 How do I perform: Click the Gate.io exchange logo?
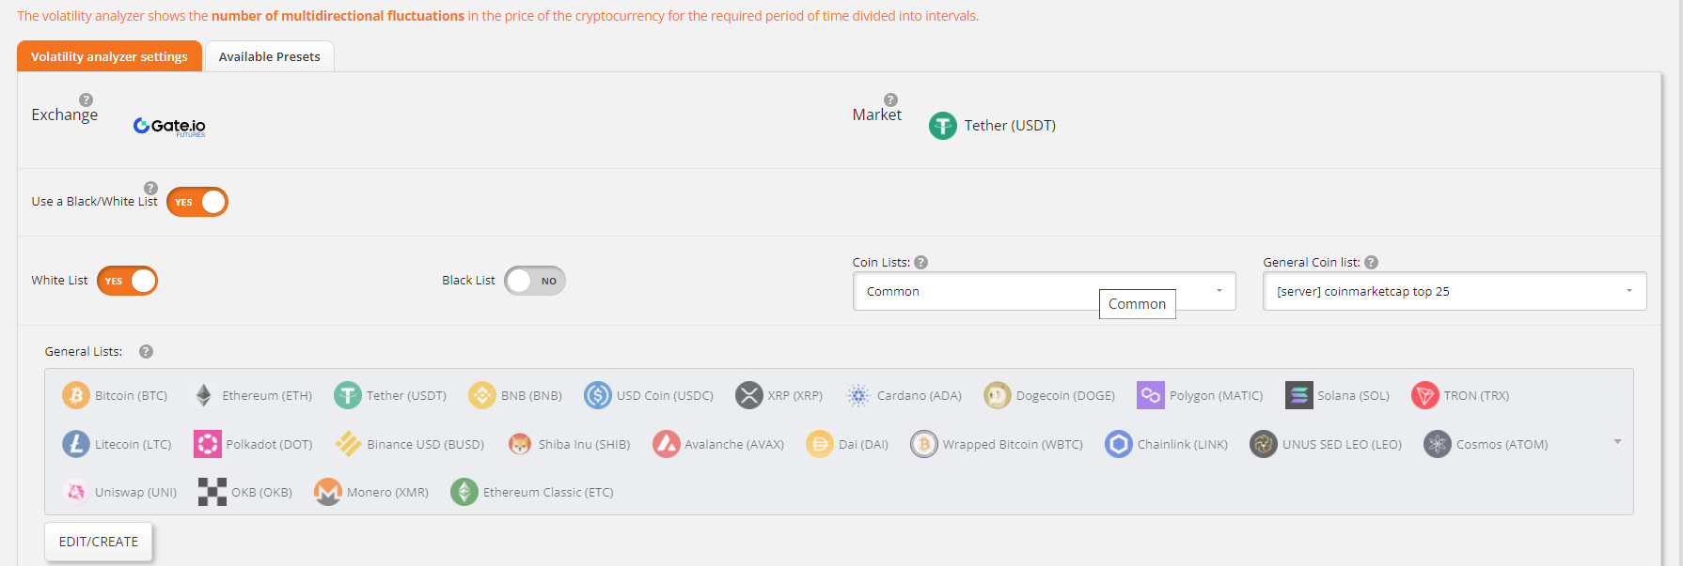169,126
